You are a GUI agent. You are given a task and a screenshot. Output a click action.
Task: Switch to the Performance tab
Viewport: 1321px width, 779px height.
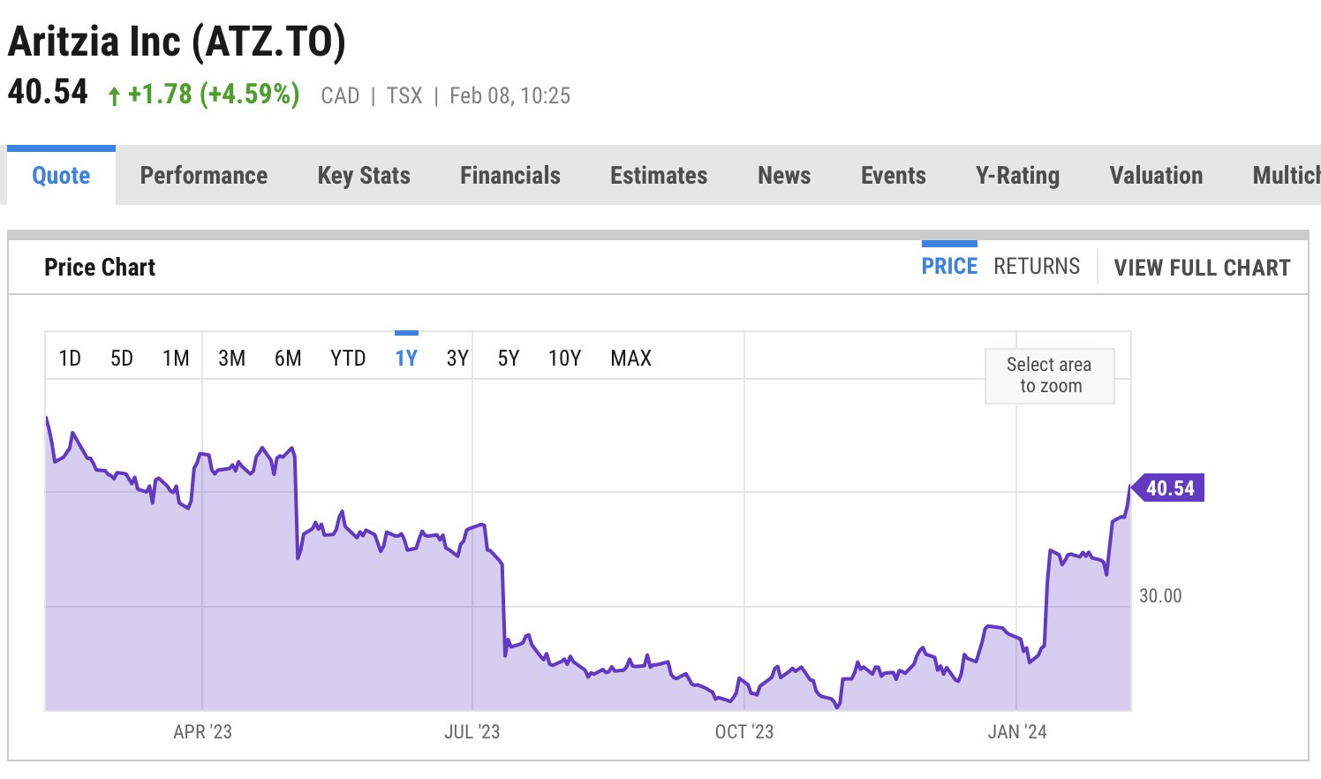click(204, 176)
